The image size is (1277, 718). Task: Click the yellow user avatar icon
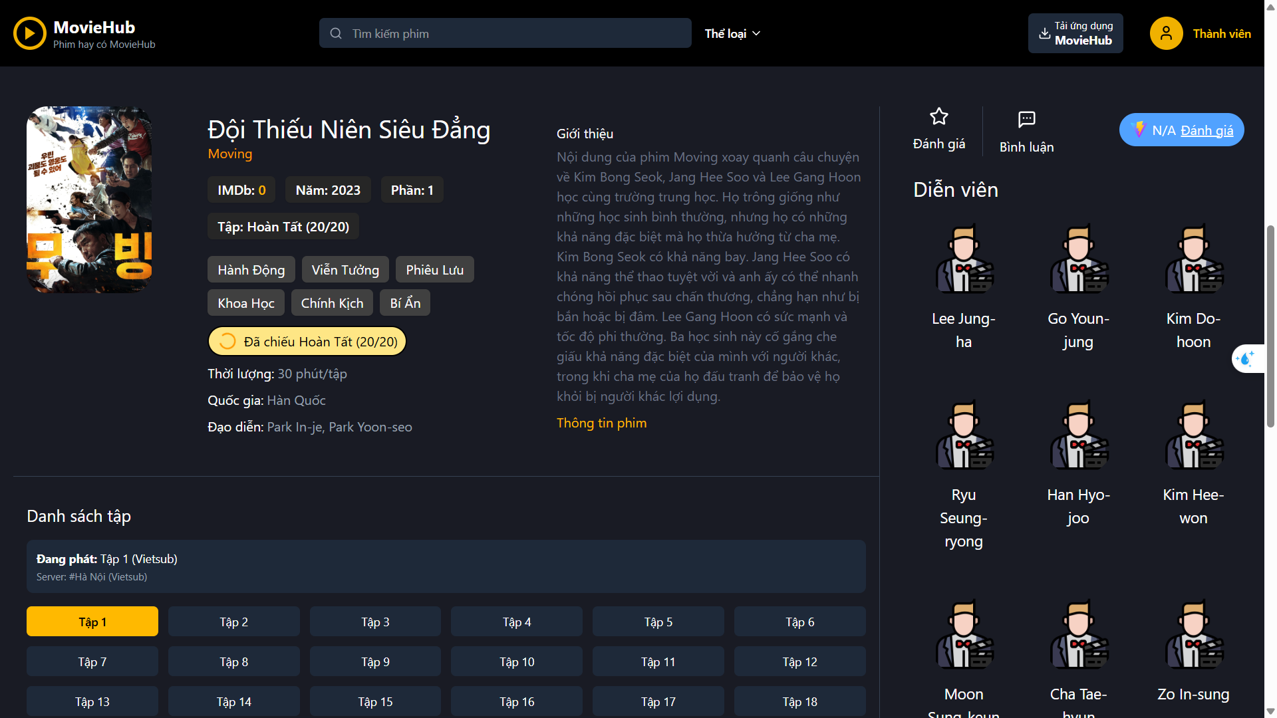point(1166,33)
